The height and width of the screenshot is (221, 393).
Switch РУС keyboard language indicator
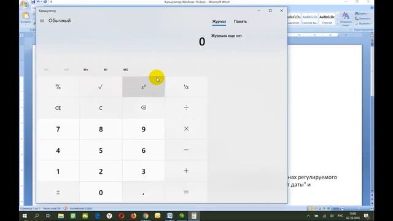point(340,215)
